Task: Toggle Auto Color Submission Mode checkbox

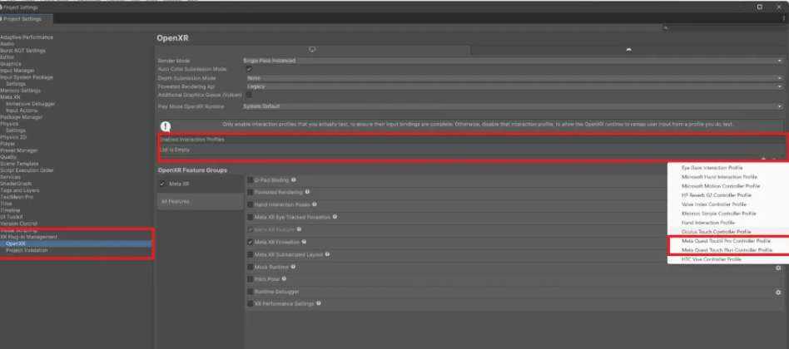Action: coord(250,69)
